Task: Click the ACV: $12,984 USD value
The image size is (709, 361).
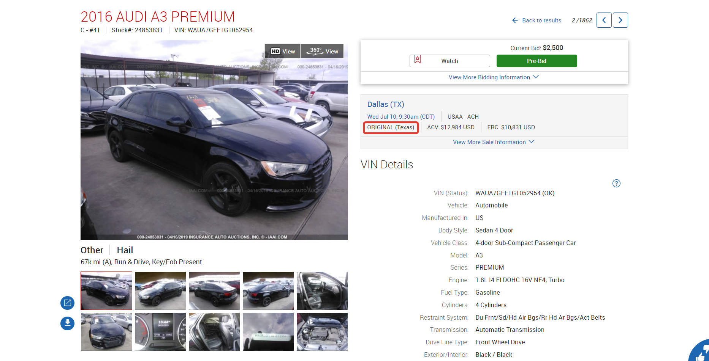Action: coord(451,127)
